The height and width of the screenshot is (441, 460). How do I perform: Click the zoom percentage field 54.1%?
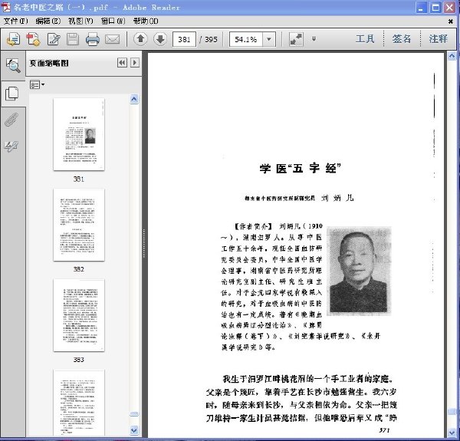tap(246, 39)
